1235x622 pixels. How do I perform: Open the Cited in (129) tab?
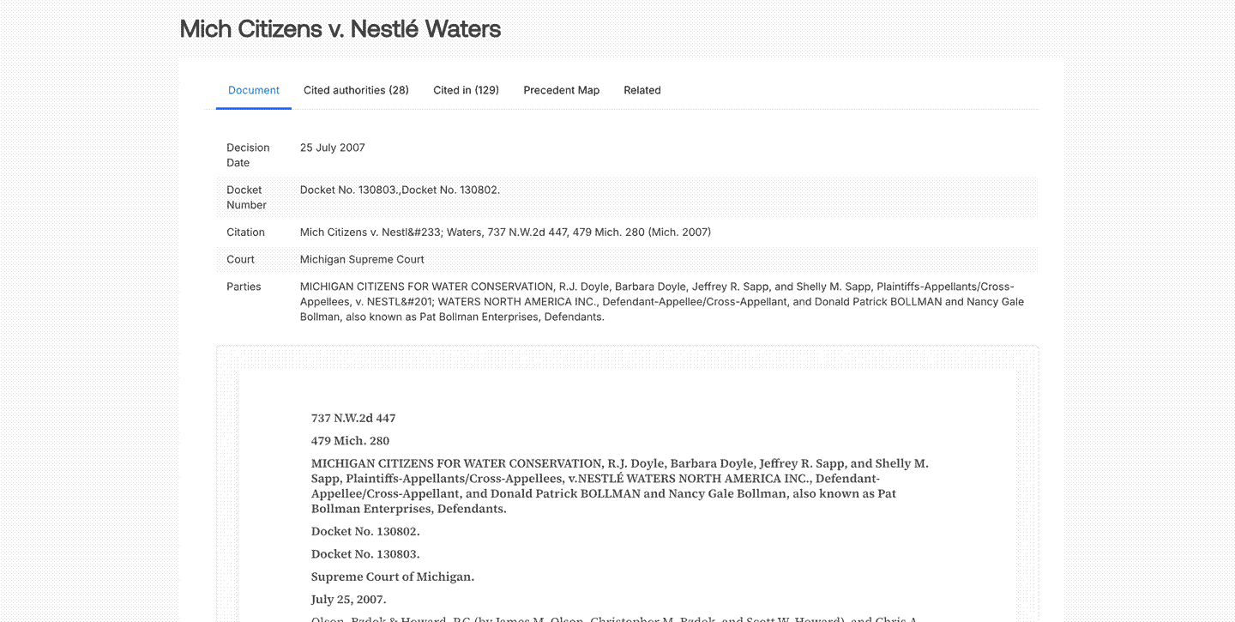coord(466,90)
